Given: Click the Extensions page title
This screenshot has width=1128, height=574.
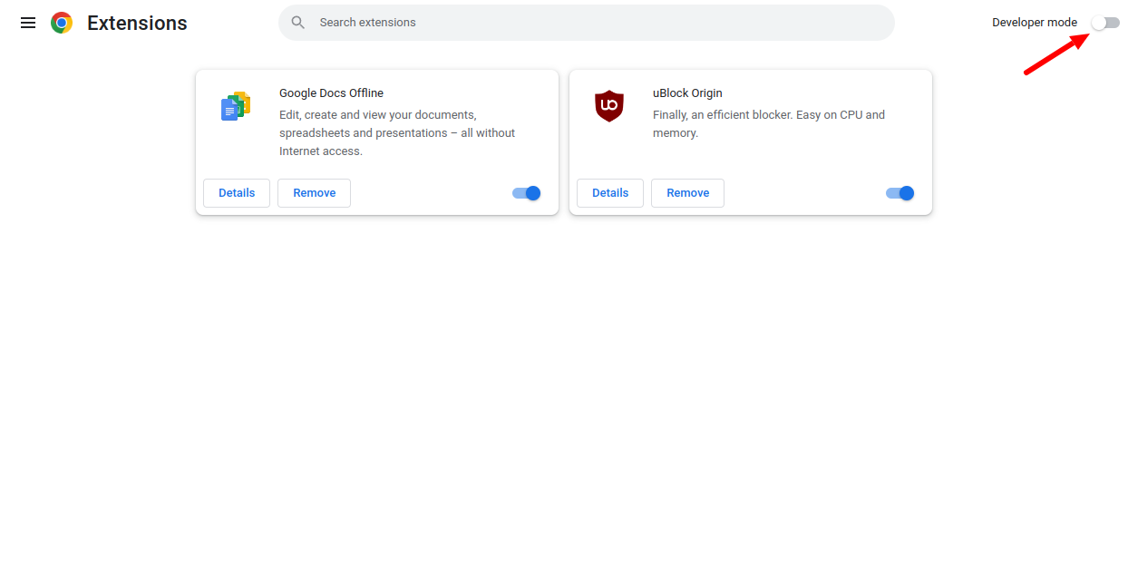Looking at the screenshot, I should pyautogui.click(x=137, y=24).
